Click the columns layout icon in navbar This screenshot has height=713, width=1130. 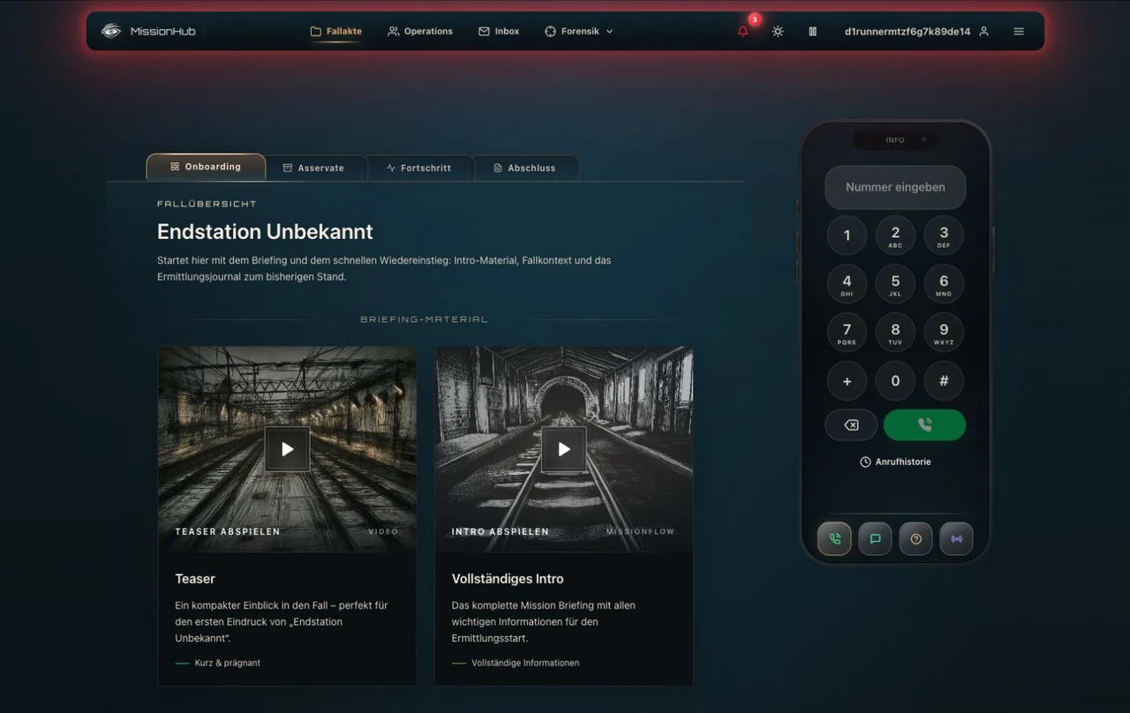812,31
